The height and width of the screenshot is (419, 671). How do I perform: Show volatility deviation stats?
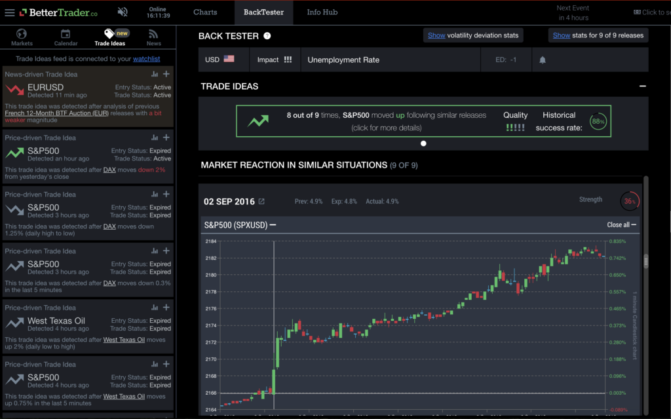coord(473,35)
